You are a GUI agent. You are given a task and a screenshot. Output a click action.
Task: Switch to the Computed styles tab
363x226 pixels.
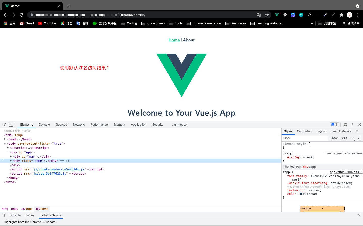pos(304,131)
